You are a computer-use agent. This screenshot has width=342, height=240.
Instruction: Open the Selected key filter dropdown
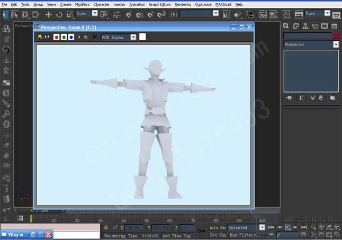pyautogui.click(x=262, y=227)
